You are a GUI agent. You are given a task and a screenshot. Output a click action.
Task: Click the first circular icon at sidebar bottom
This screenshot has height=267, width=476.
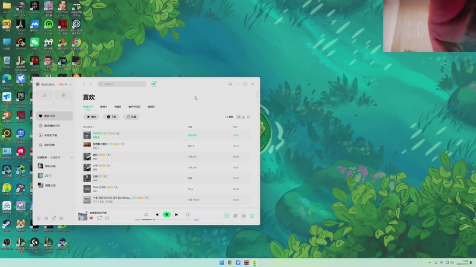click(x=39, y=218)
